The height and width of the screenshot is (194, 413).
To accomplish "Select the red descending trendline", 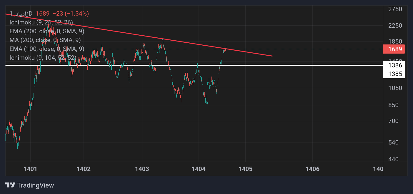I will tap(139, 35).
